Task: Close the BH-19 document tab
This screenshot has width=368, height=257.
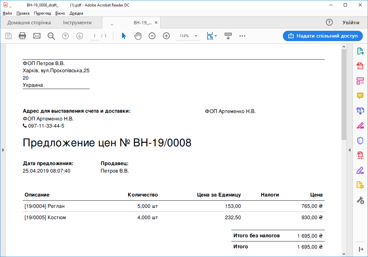Action: [156, 23]
